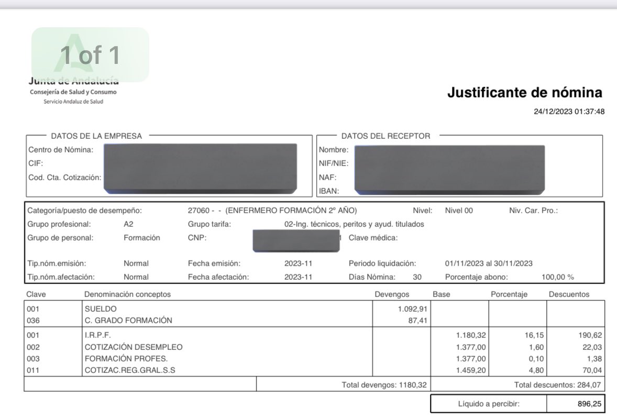Click "Normal" next to Tip.nóm.emisión
Viewport: 617px width, 418px height.
pyautogui.click(x=136, y=263)
